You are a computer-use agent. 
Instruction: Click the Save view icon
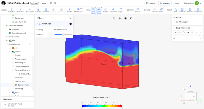point(190,10)
